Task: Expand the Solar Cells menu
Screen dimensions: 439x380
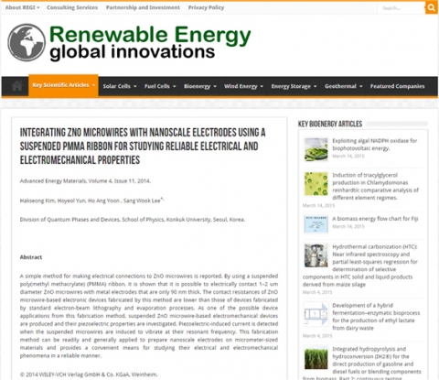Action: (120, 86)
